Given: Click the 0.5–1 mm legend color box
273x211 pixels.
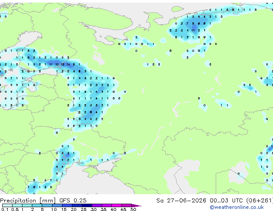Looking at the screenshot, I should pos(17,205).
